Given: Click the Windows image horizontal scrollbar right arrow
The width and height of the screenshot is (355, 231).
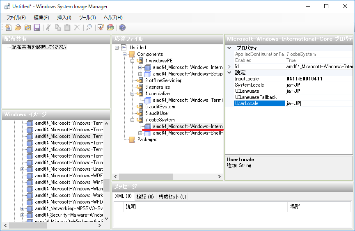Looking at the screenshot, I should pyautogui.click(x=100, y=225).
